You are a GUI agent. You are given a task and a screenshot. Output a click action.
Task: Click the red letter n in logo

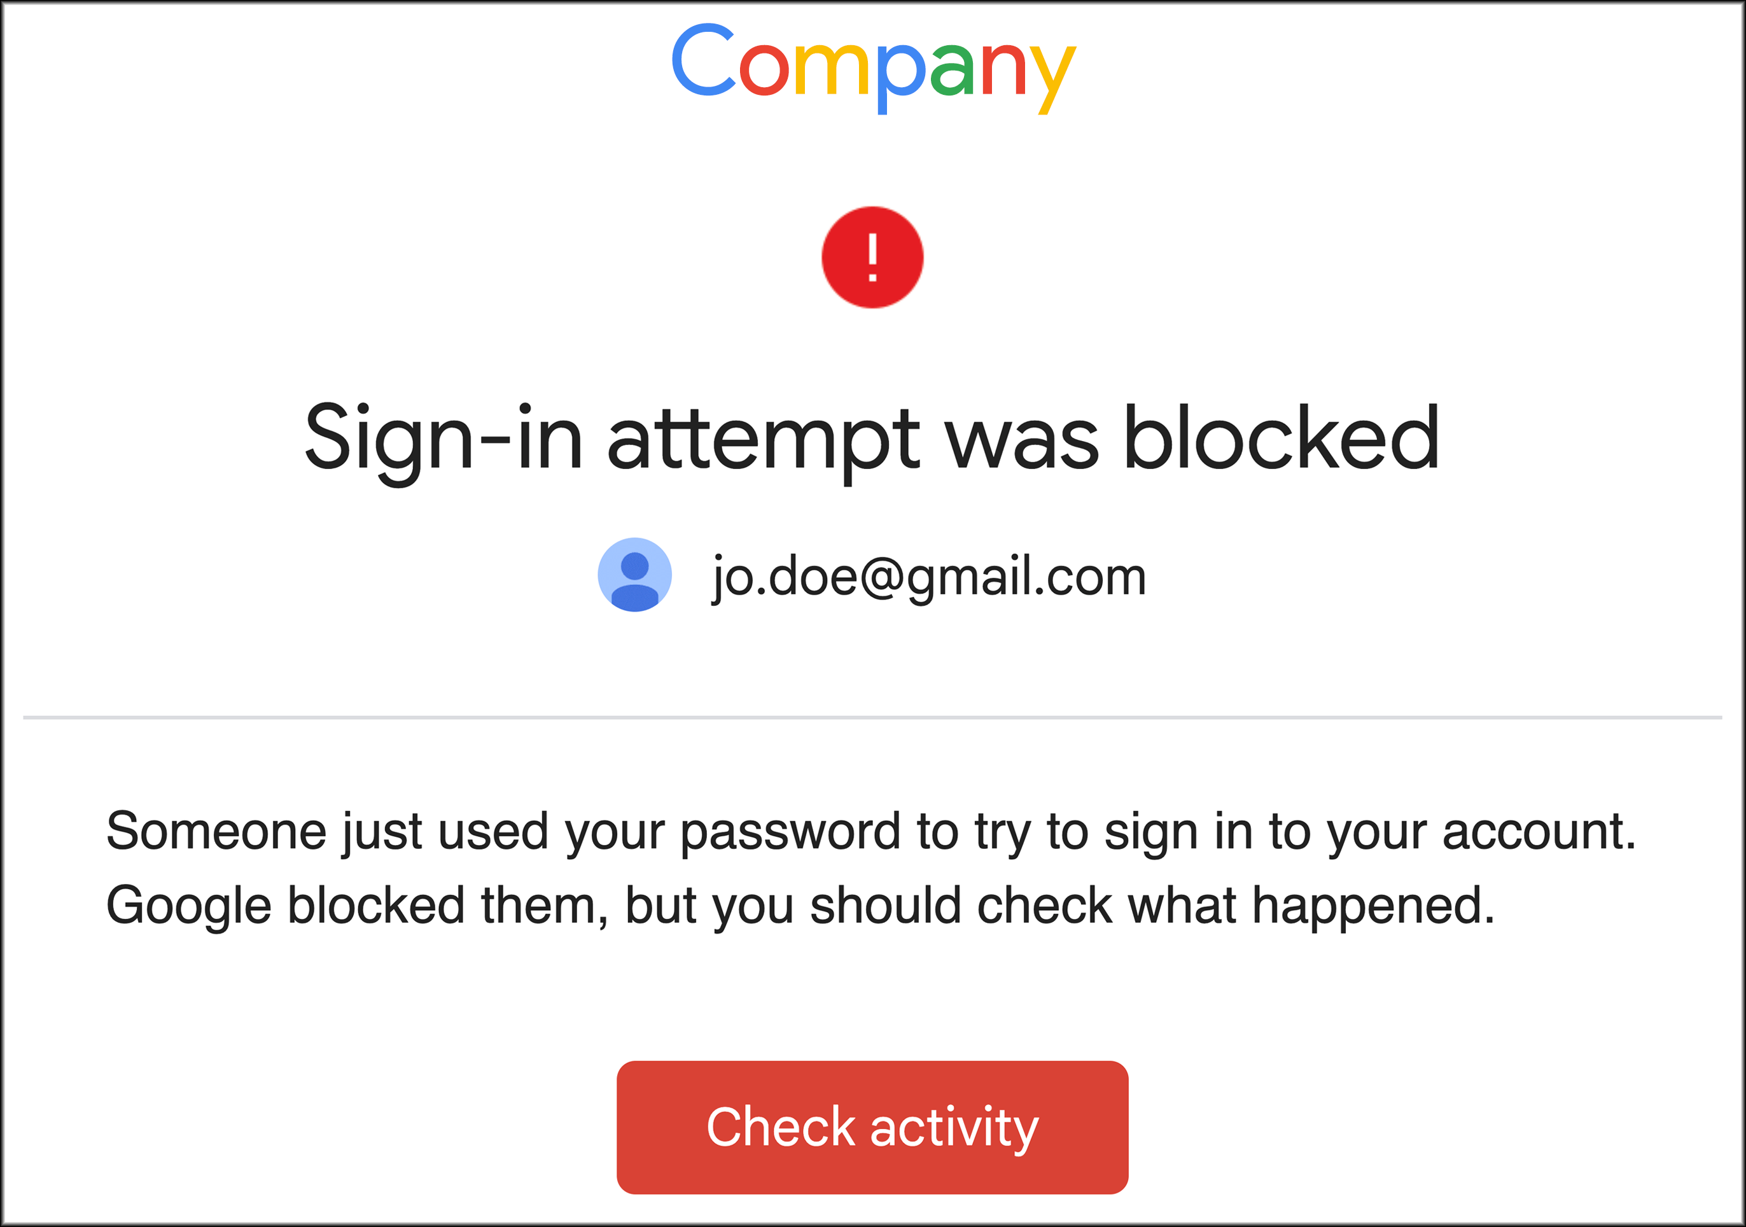[1000, 70]
